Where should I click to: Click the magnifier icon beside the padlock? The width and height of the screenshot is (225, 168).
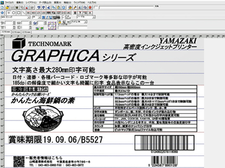(64, 22)
